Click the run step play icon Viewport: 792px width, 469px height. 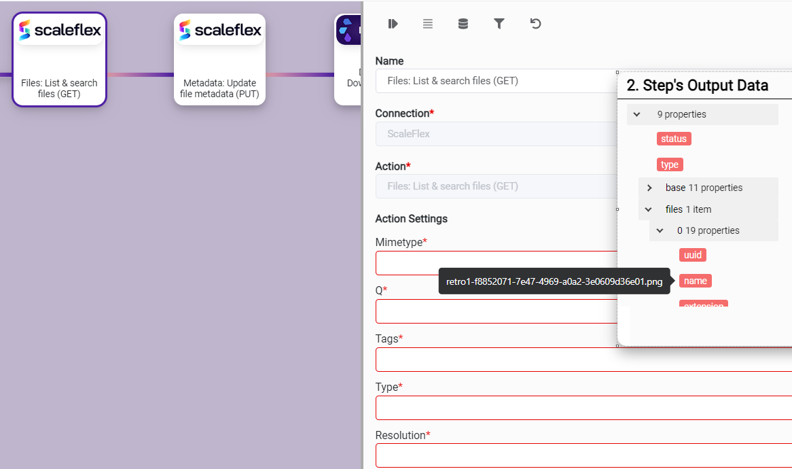(393, 24)
